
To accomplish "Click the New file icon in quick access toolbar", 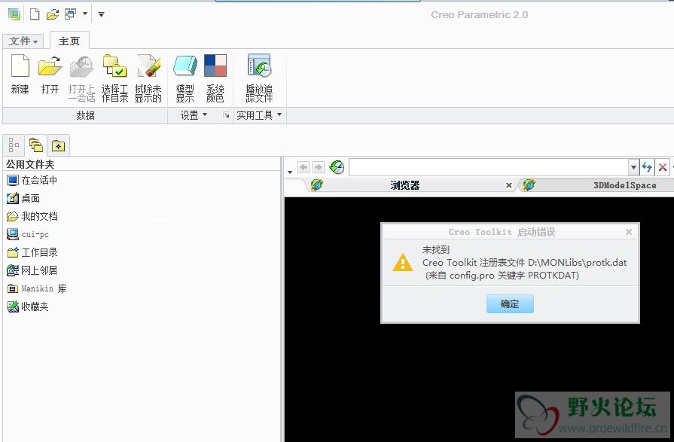I will 35,14.
